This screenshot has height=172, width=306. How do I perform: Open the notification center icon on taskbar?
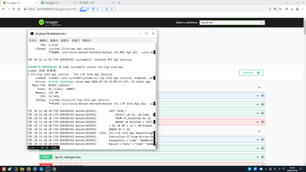(301, 169)
